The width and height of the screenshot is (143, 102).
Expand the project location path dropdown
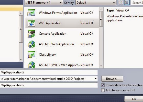(95, 79)
